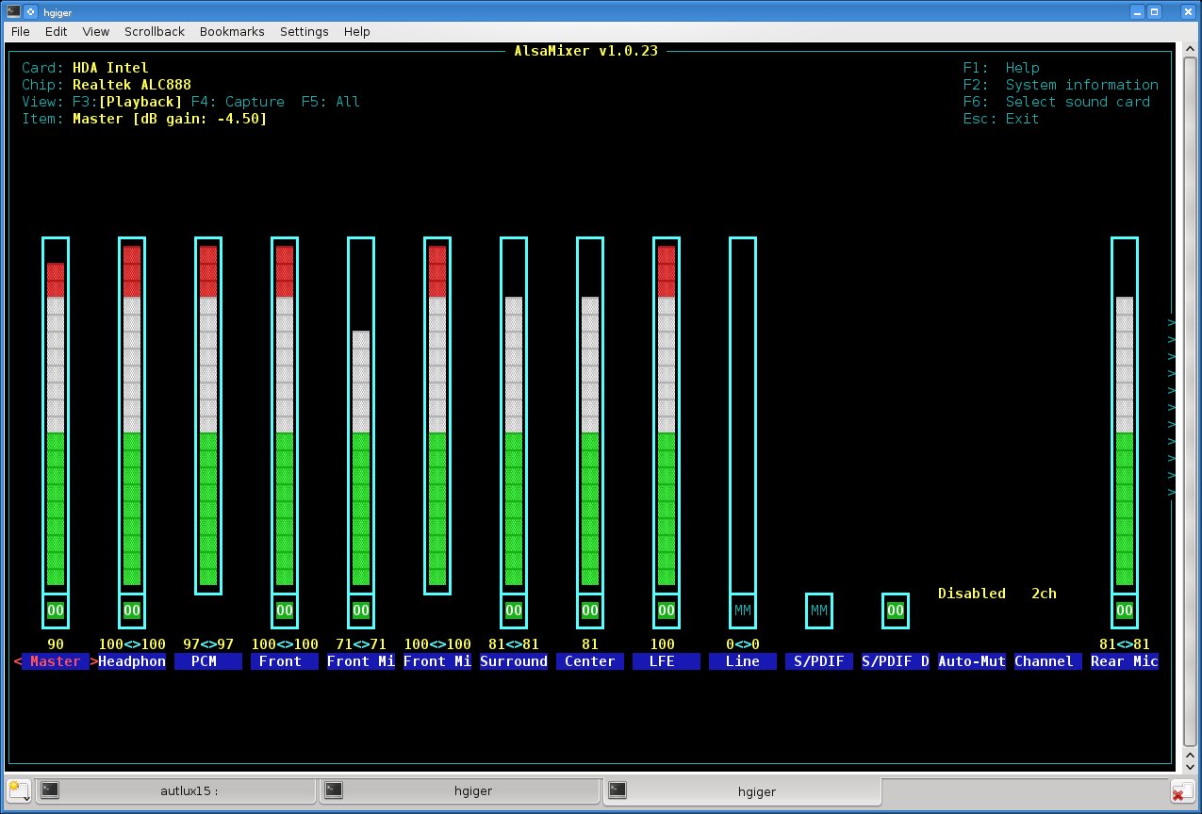Screen dimensions: 1202x814
Task: Open the Bookmarks menu
Action: coord(232,31)
